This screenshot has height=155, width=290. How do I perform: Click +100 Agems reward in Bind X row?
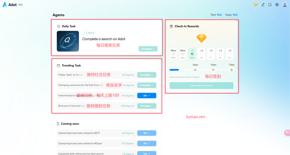point(127,106)
